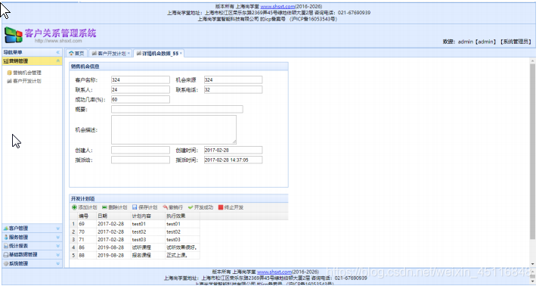Screen dimensions: 539x286
Task: Open the www.shsxt.com link in footer
Action: pyautogui.click(x=274, y=272)
